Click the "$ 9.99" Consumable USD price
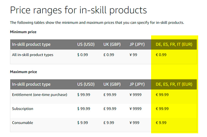207x137 pixels. [x=83, y=123]
